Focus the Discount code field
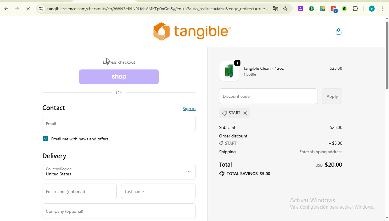Screen dimensions: 389x221 tap(268, 96)
